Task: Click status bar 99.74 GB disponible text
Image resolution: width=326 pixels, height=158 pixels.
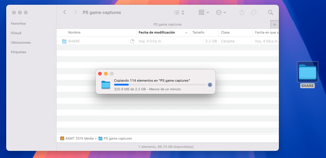Action: (x=166, y=147)
